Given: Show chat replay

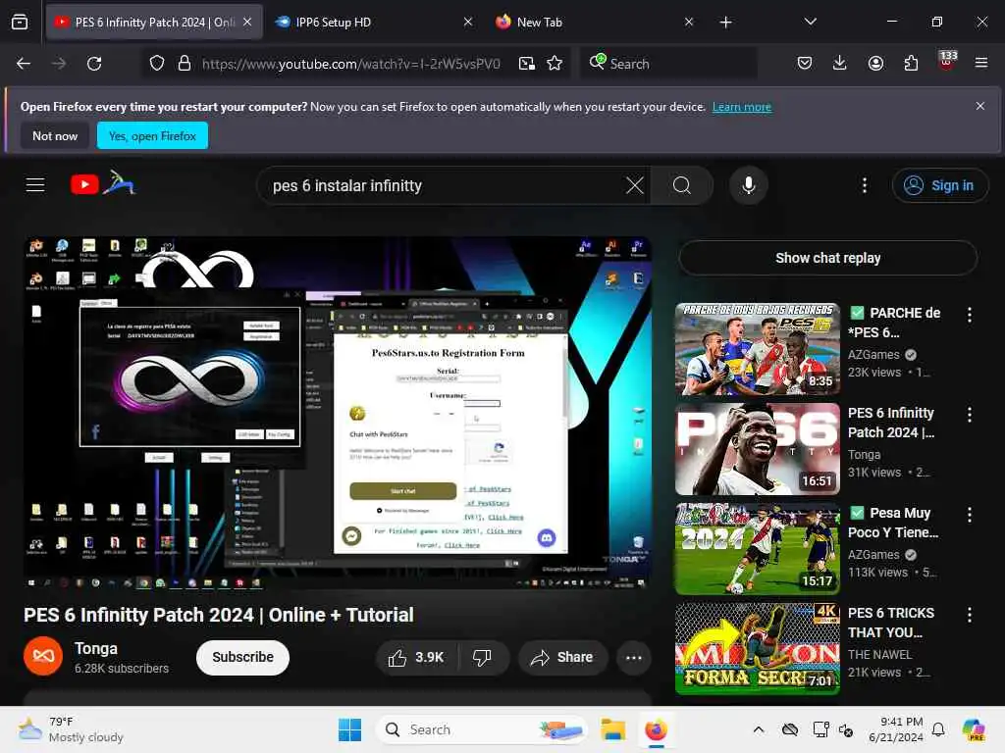Looking at the screenshot, I should tap(827, 258).
